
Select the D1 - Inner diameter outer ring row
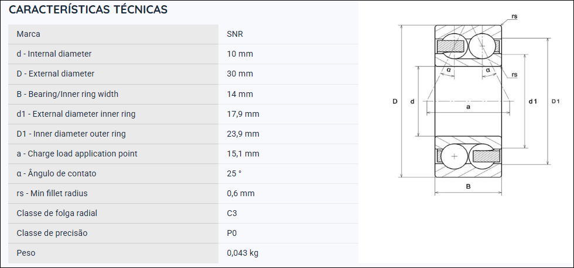point(183,134)
